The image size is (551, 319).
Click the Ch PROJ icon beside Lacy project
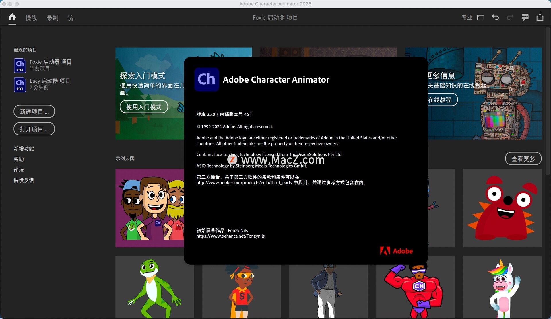pyautogui.click(x=20, y=85)
